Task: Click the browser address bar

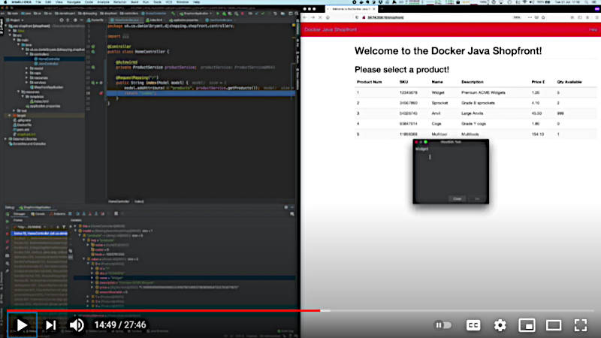Action: coord(437,17)
